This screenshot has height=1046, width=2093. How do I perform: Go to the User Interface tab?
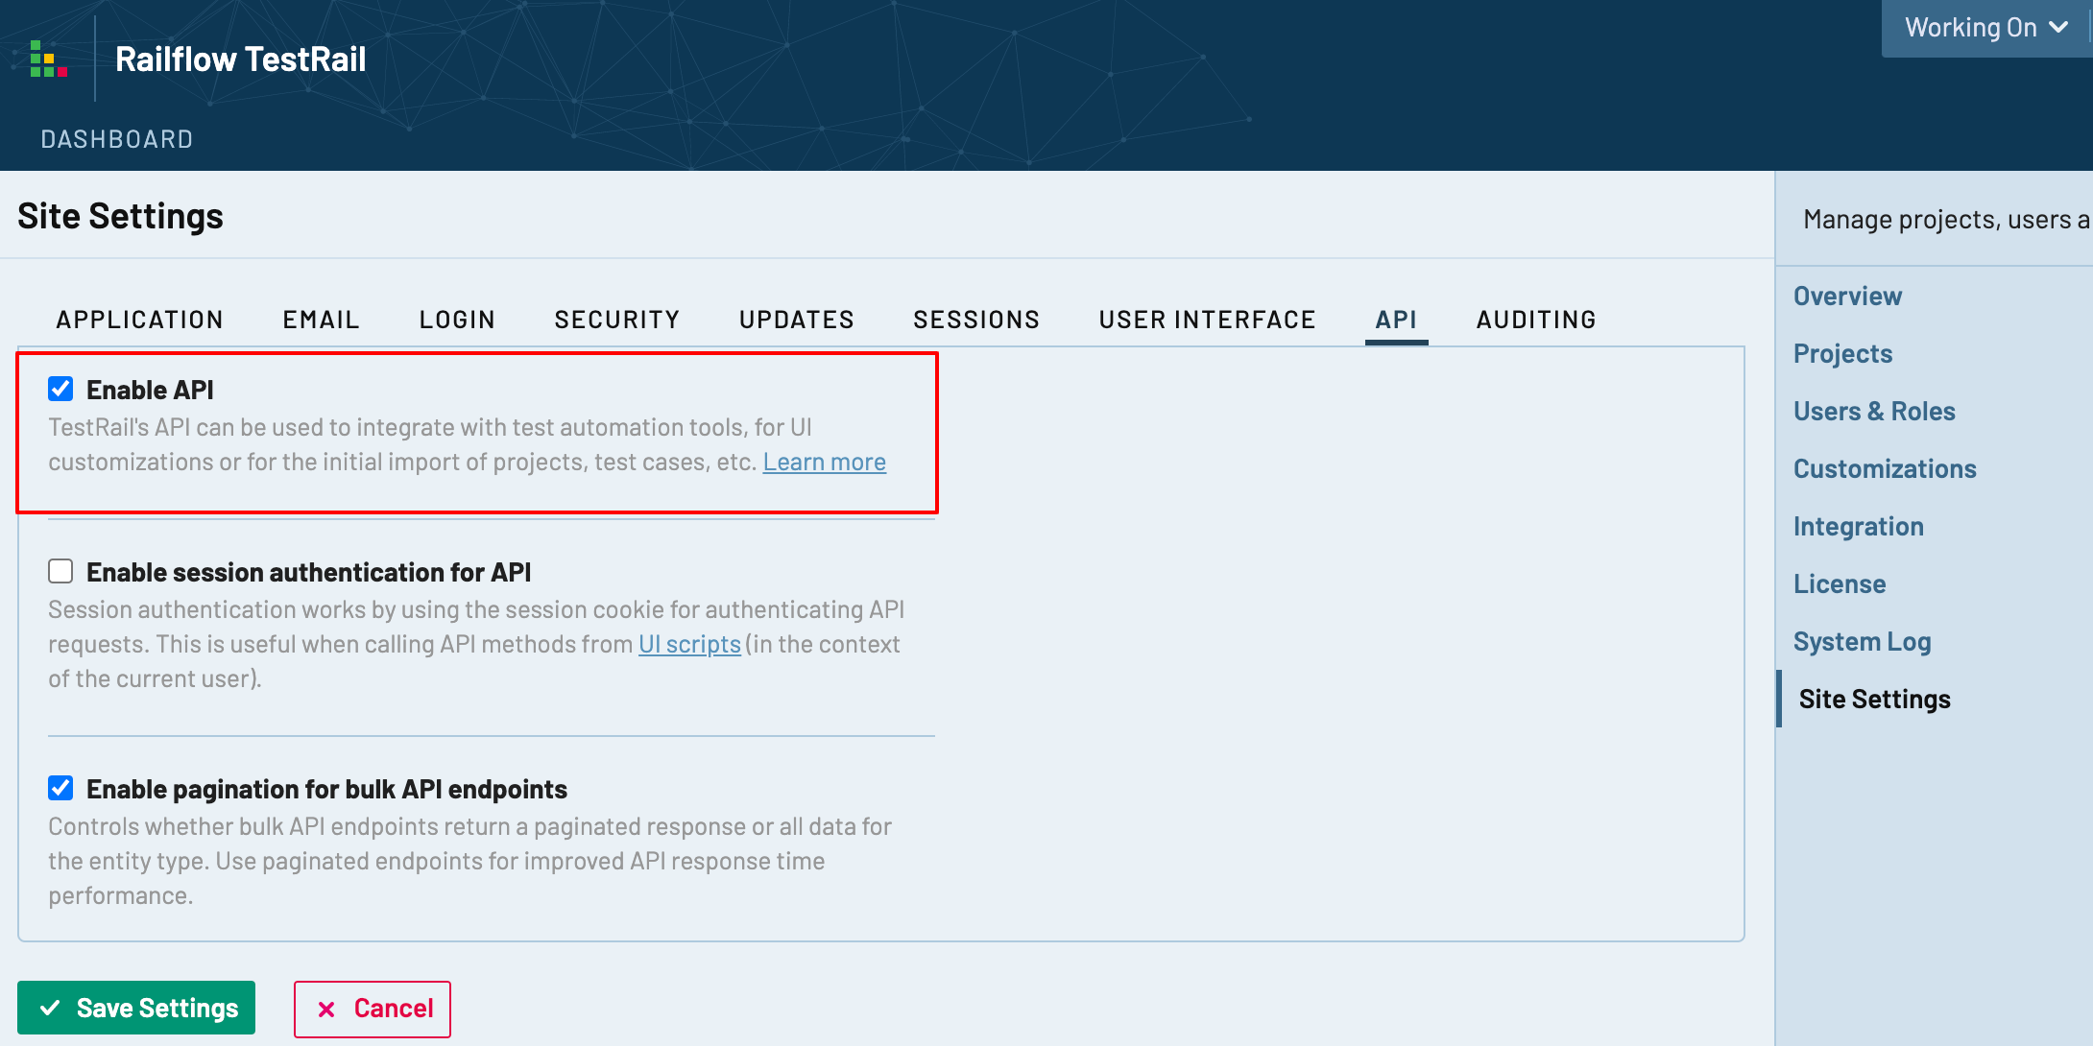point(1207,320)
